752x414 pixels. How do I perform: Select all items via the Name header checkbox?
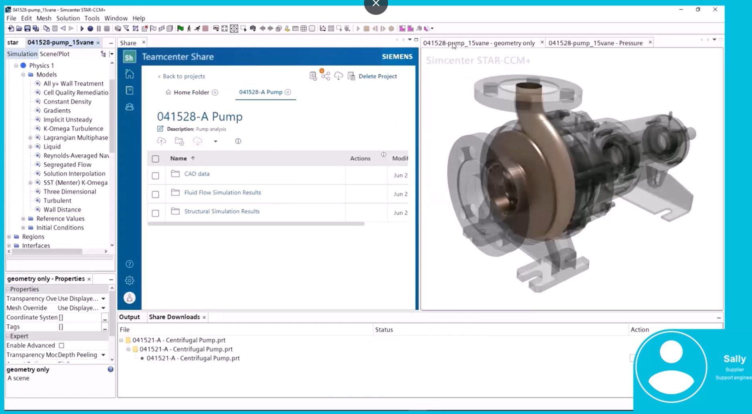[156, 159]
